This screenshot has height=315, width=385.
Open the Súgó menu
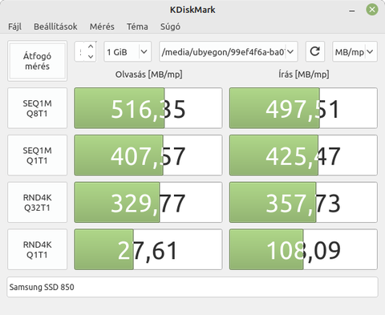click(170, 26)
